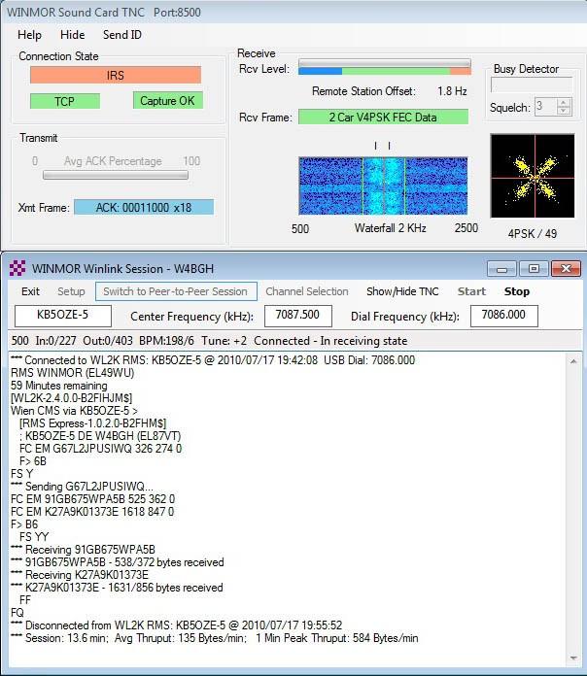Click 'In:0/227' in the status line

click(x=55, y=341)
